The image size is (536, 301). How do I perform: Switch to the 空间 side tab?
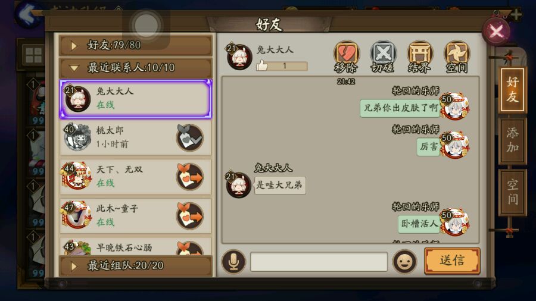512,192
